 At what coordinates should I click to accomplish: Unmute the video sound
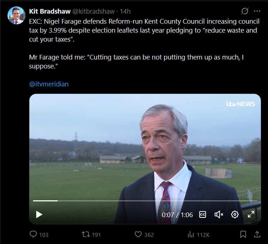pyautogui.click(x=219, y=215)
